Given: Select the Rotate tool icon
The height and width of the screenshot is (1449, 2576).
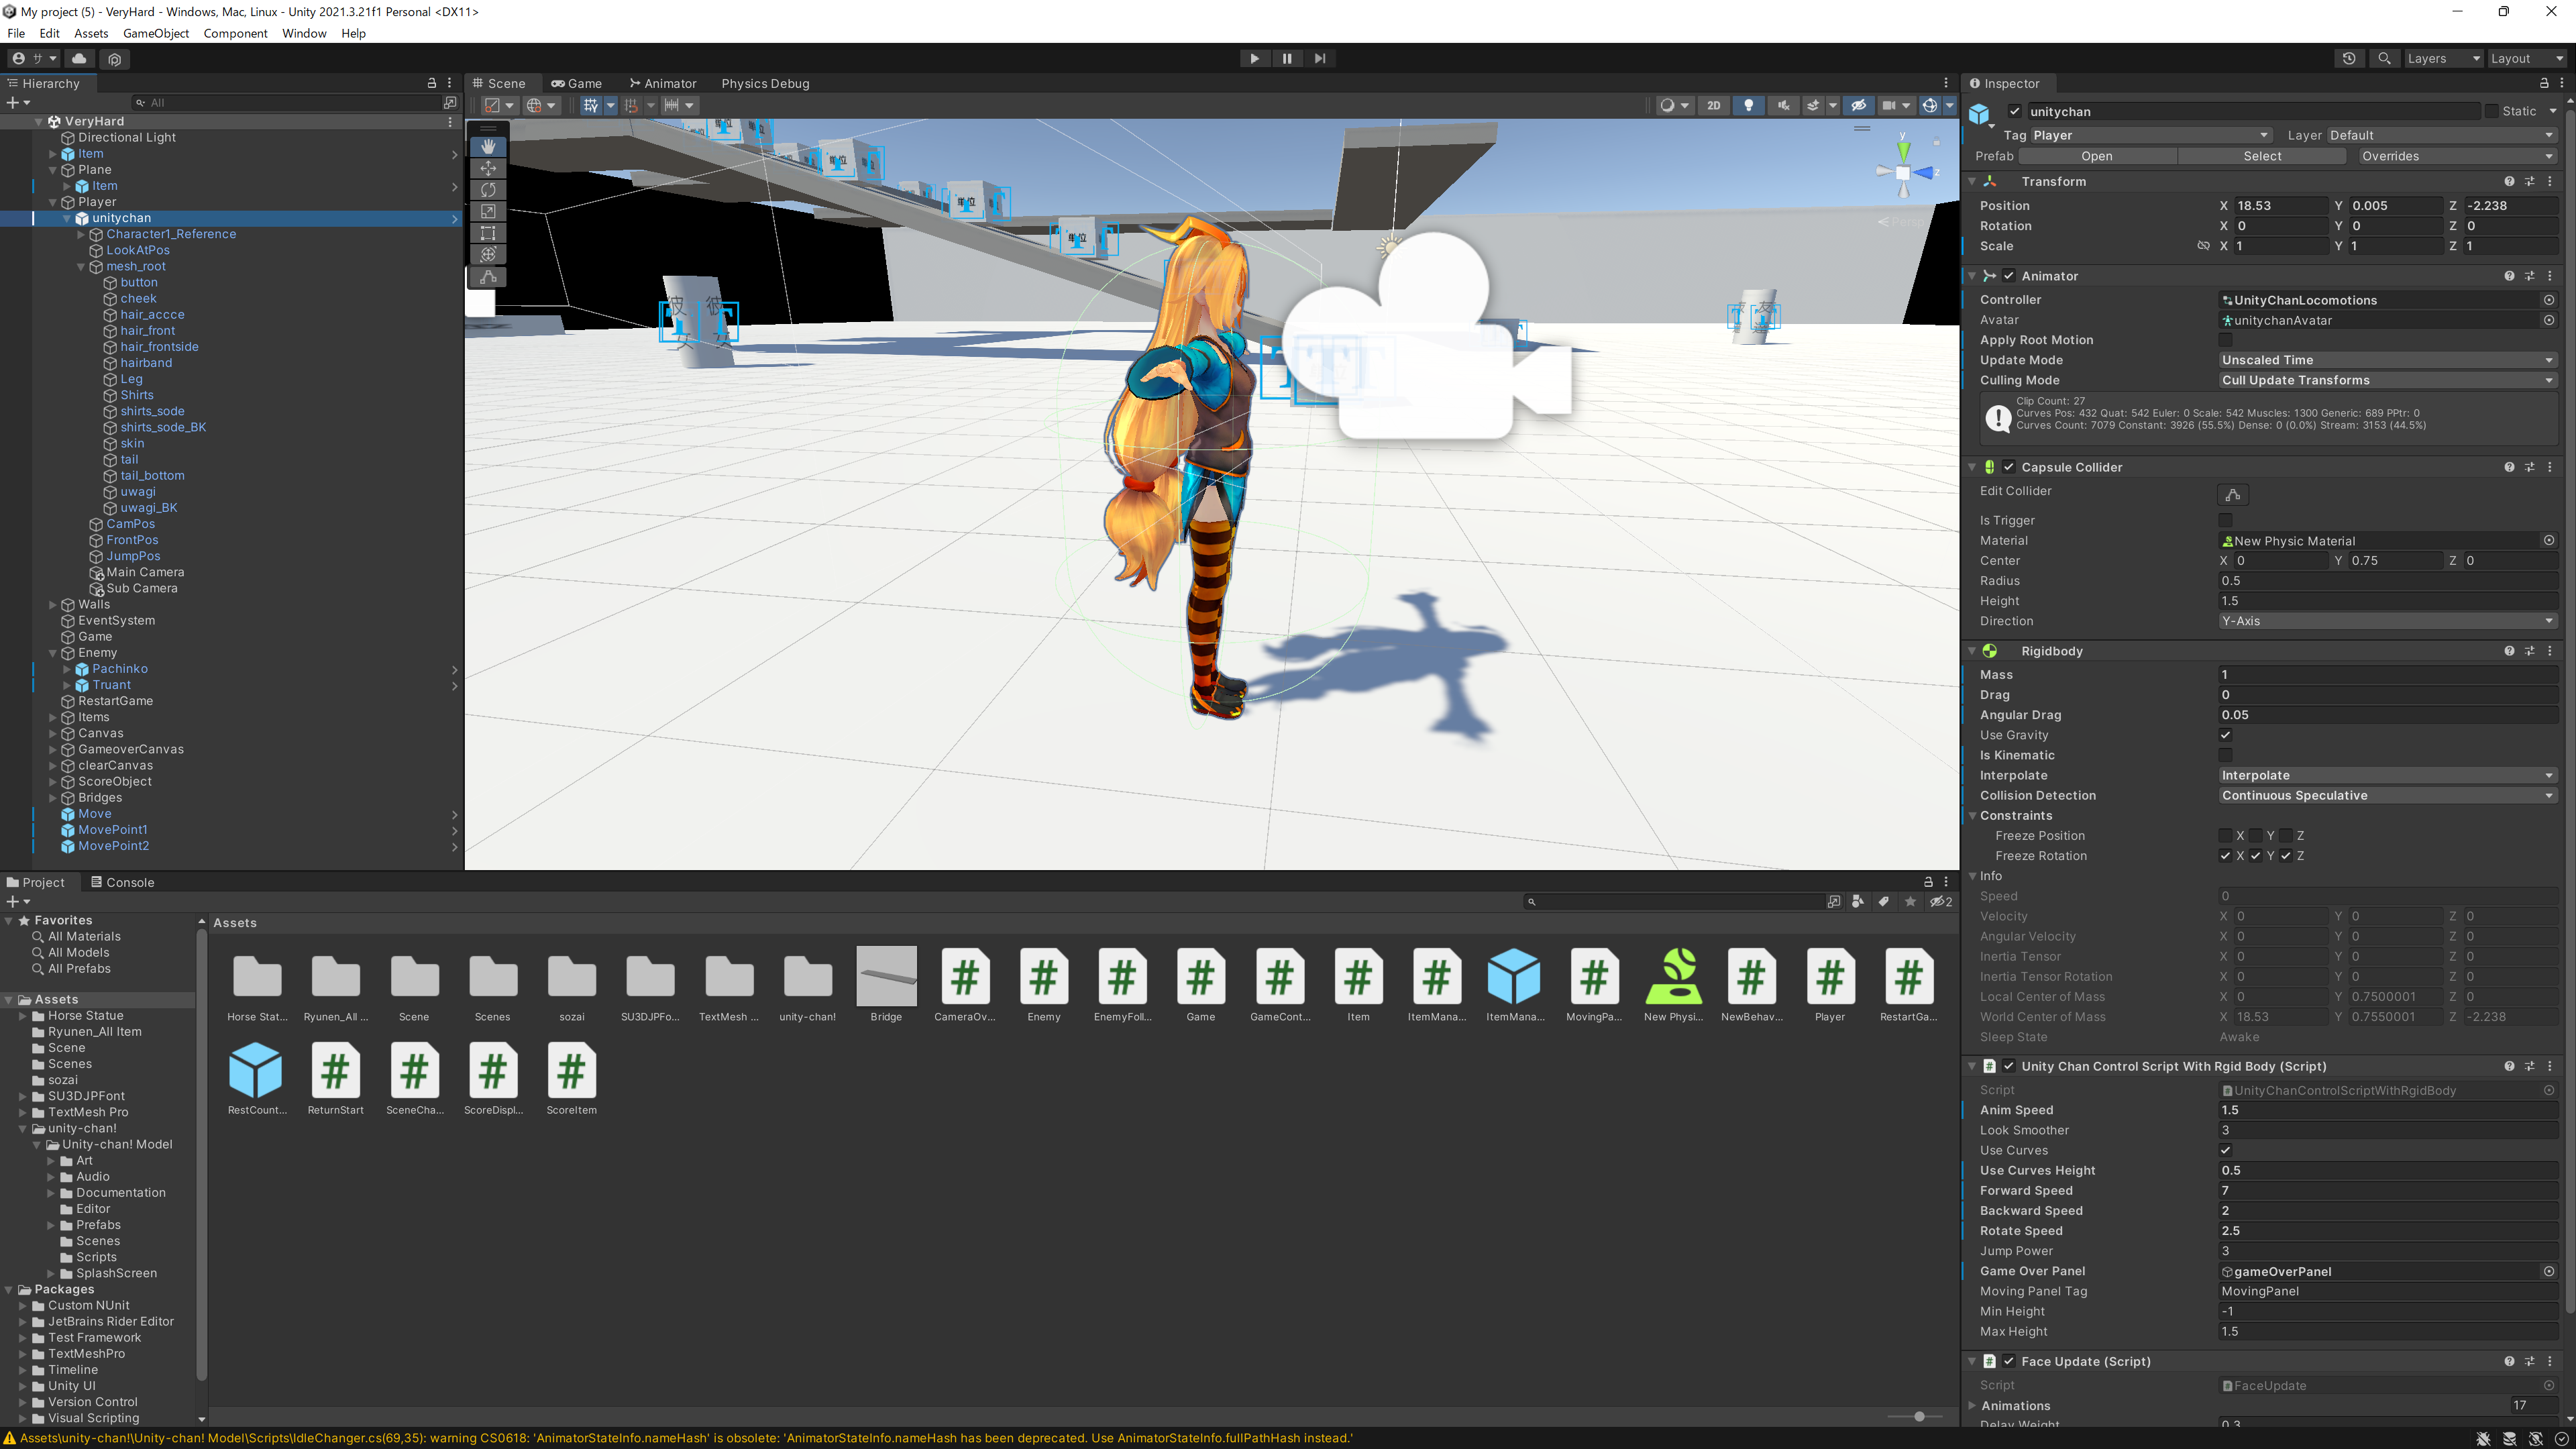Looking at the screenshot, I should 488,189.
